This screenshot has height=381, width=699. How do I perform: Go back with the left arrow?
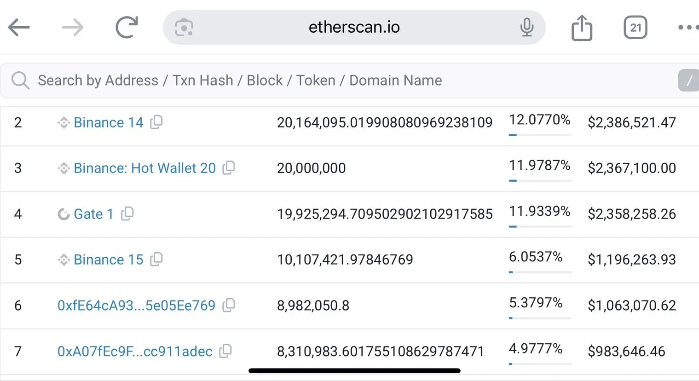click(19, 28)
